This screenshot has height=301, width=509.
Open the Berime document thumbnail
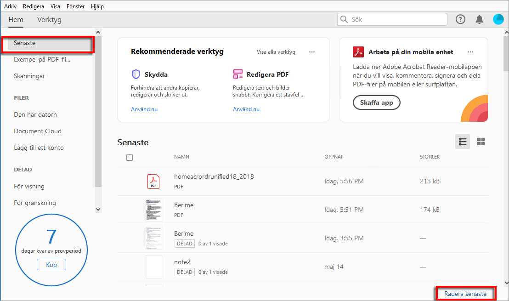coord(153,210)
